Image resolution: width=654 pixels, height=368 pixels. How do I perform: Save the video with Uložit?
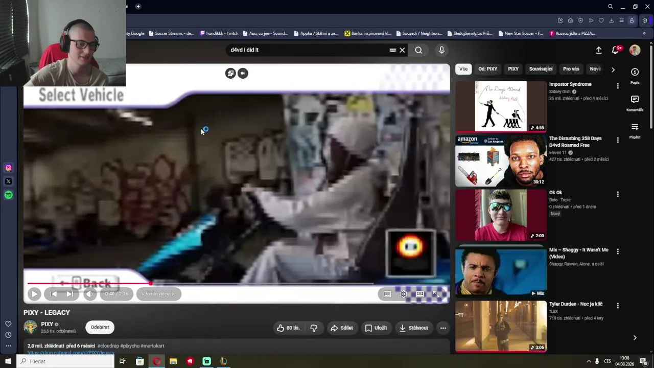[376, 328]
